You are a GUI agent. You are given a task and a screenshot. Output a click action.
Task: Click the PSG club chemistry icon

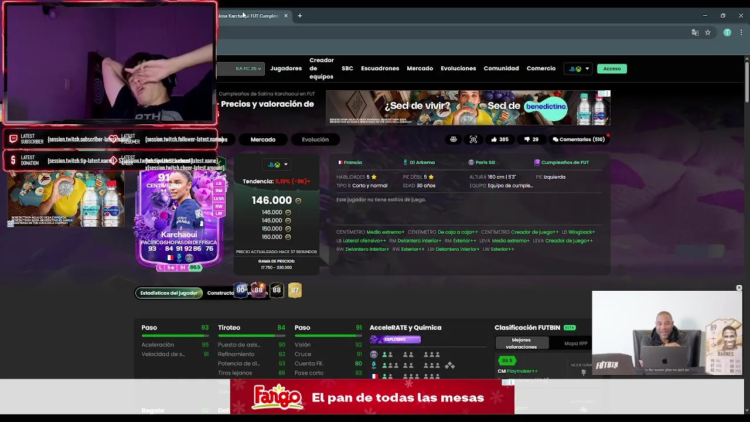pos(374,355)
